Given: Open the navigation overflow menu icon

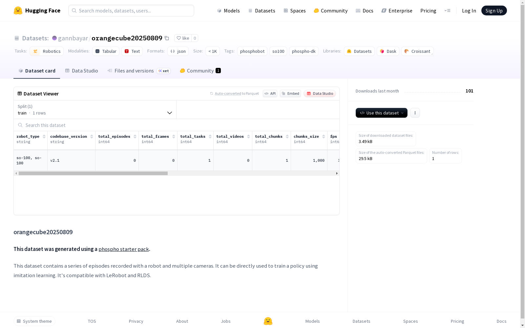Looking at the screenshot, I should point(447,10).
